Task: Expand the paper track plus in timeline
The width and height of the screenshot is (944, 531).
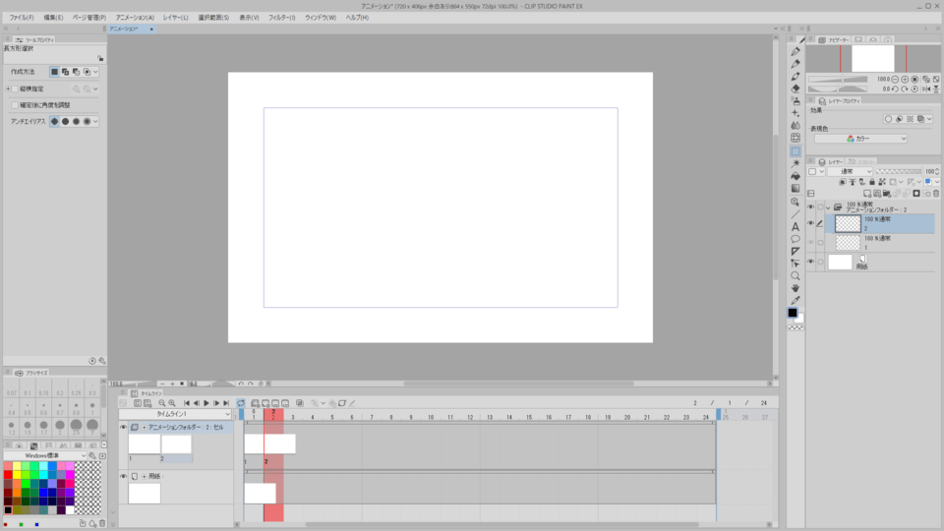Action: [x=144, y=476]
